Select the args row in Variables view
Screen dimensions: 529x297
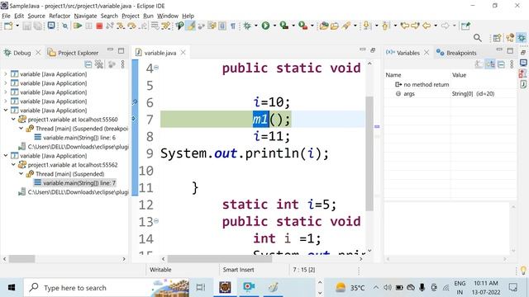450,93
